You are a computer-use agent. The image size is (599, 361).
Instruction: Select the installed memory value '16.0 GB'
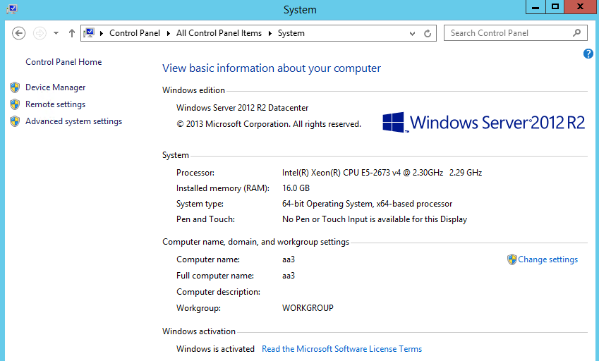(x=296, y=188)
